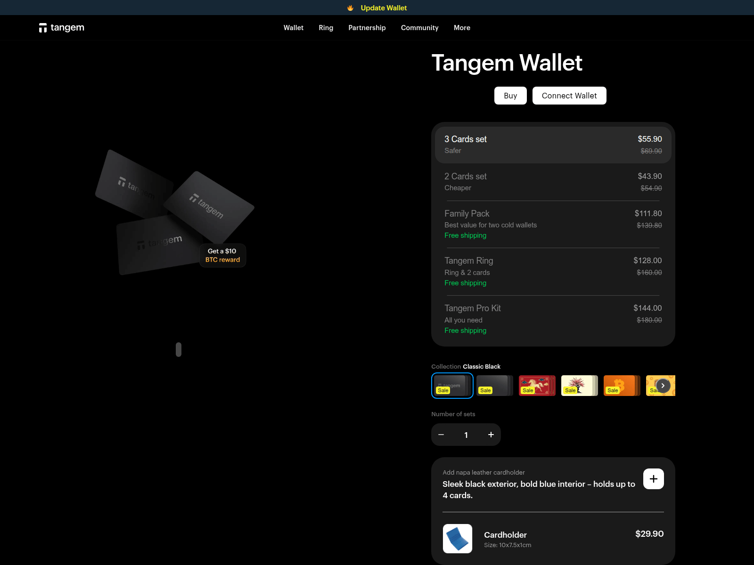Image resolution: width=754 pixels, height=565 pixels.
Task: Decrease number of sets with minus
Action: click(441, 435)
